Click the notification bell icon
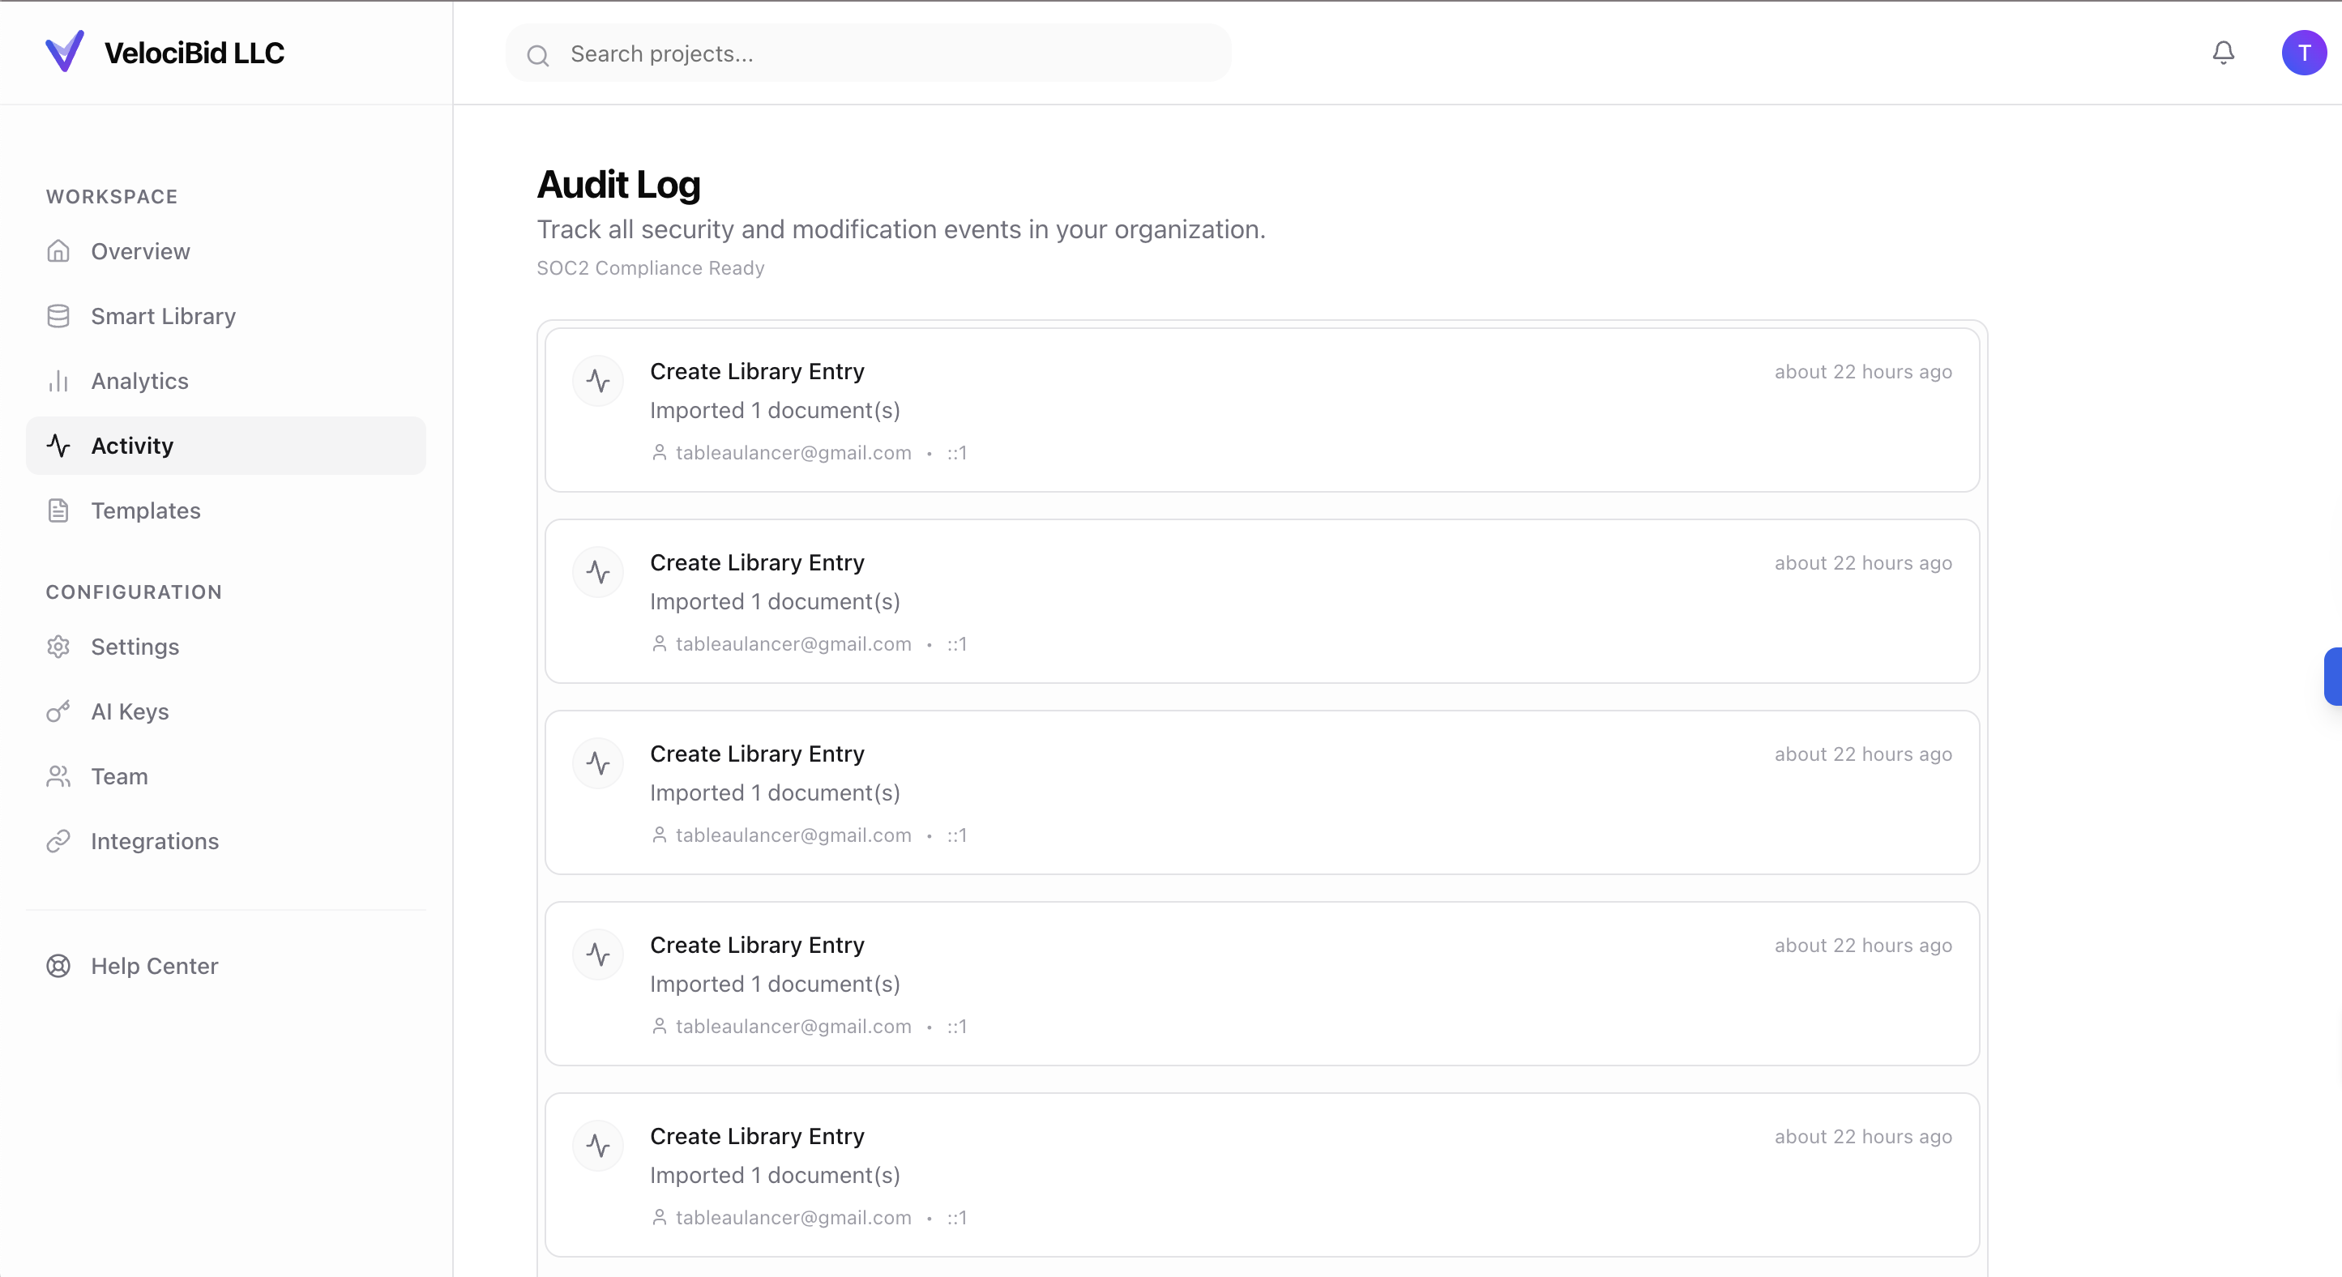 pos(2223,53)
